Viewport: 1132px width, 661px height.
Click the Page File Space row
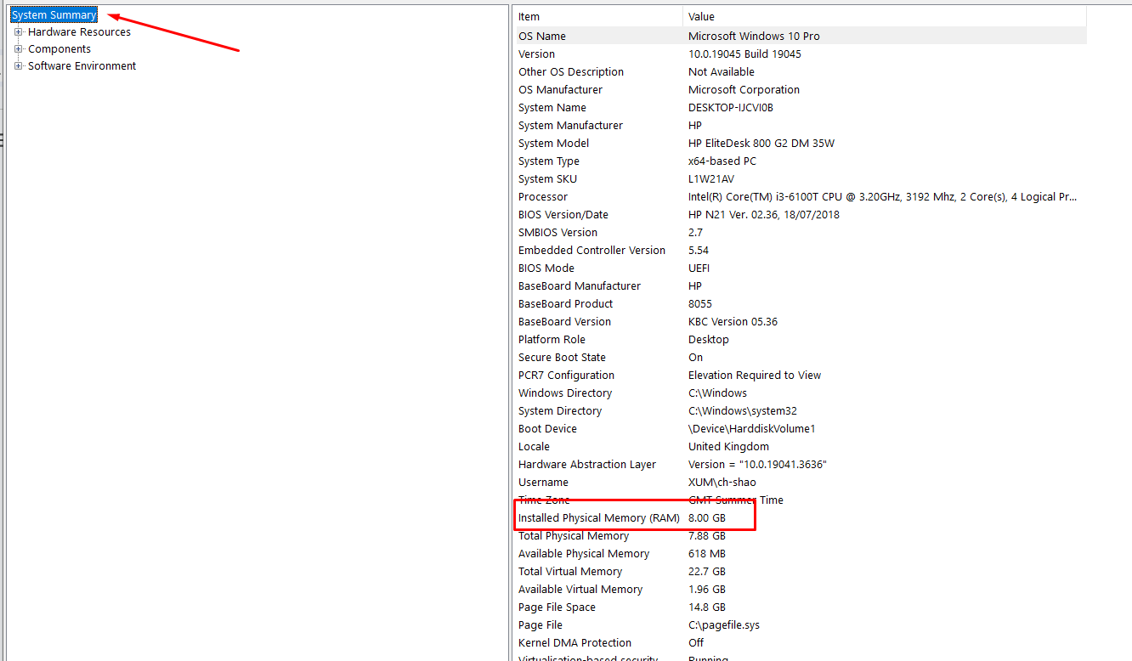pos(557,607)
